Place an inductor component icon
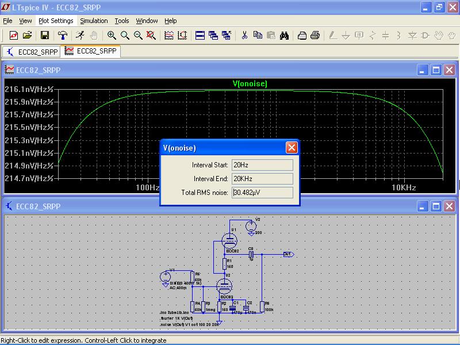This screenshot has width=460, height=345. click(398, 36)
